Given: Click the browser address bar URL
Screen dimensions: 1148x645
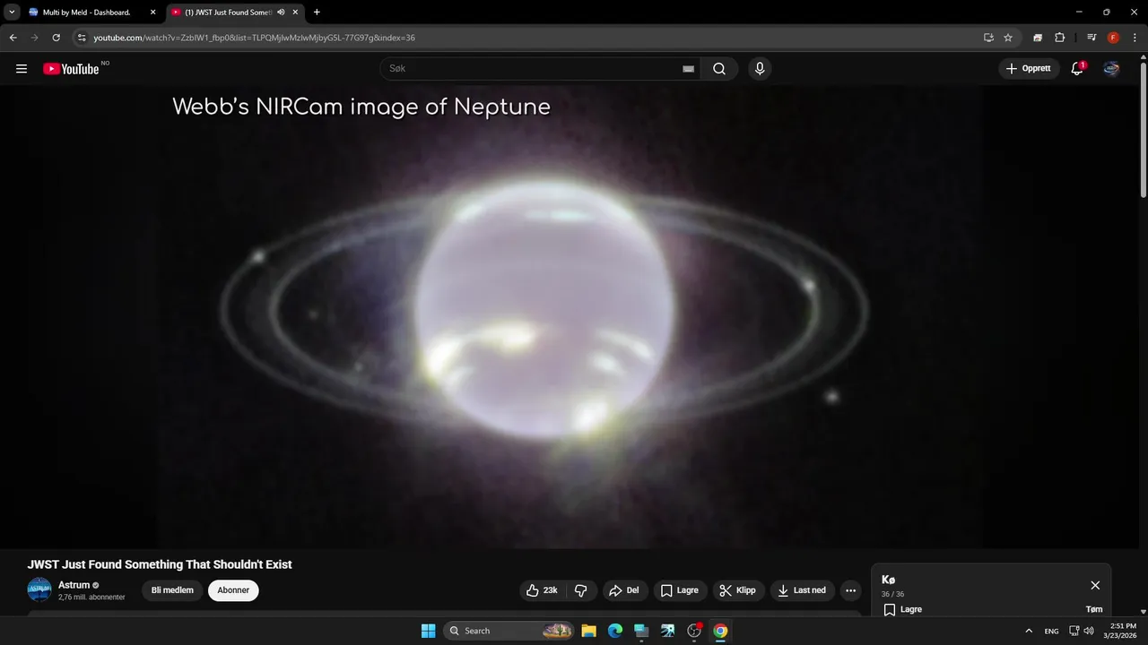Looking at the screenshot, I should [255, 38].
